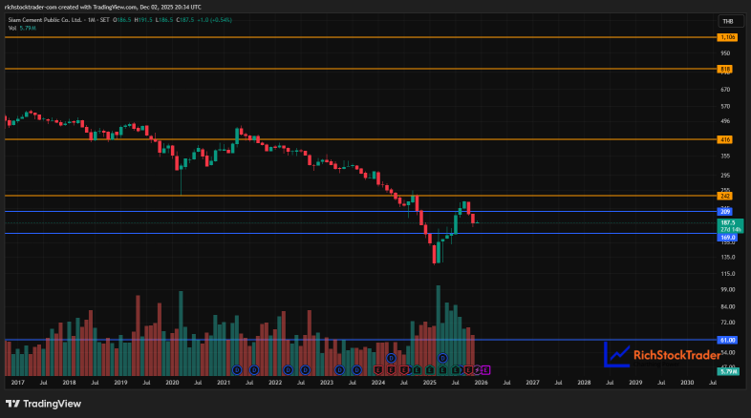Click the 950 price axis value
751x418 pixels.
pyautogui.click(x=725, y=53)
